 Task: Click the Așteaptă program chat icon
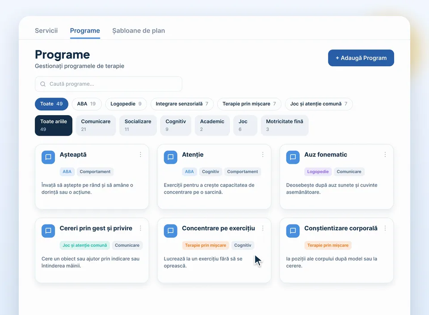[x=48, y=157]
